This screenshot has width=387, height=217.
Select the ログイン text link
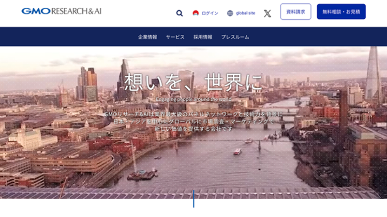click(x=210, y=14)
